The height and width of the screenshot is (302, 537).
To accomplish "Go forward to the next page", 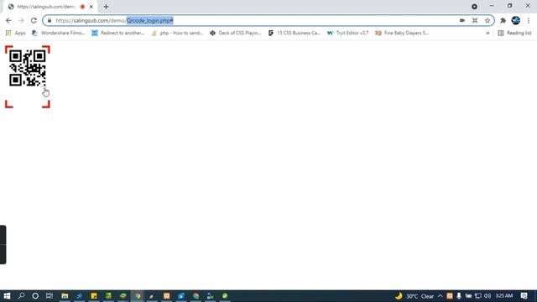I will [21, 20].
